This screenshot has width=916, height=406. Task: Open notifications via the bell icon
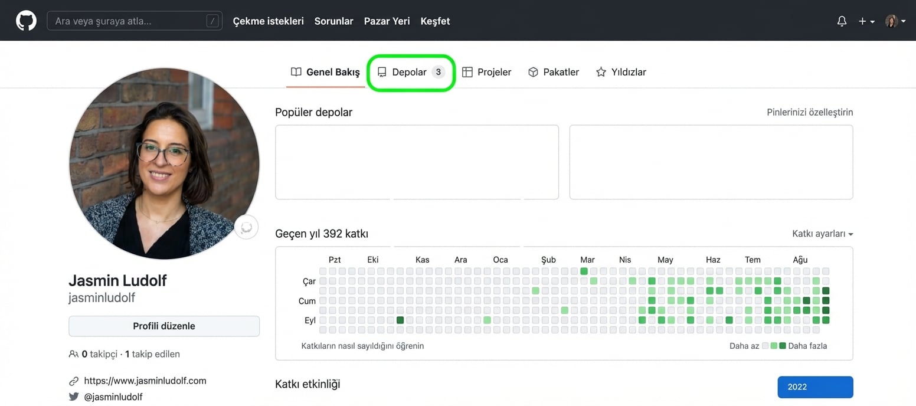[842, 21]
